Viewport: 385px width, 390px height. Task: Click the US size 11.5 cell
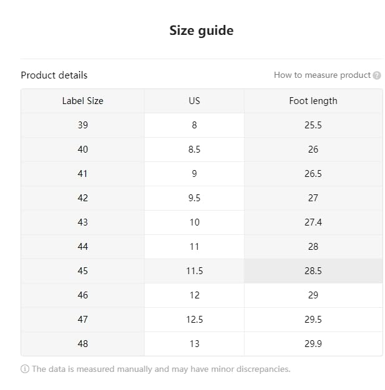(x=194, y=271)
